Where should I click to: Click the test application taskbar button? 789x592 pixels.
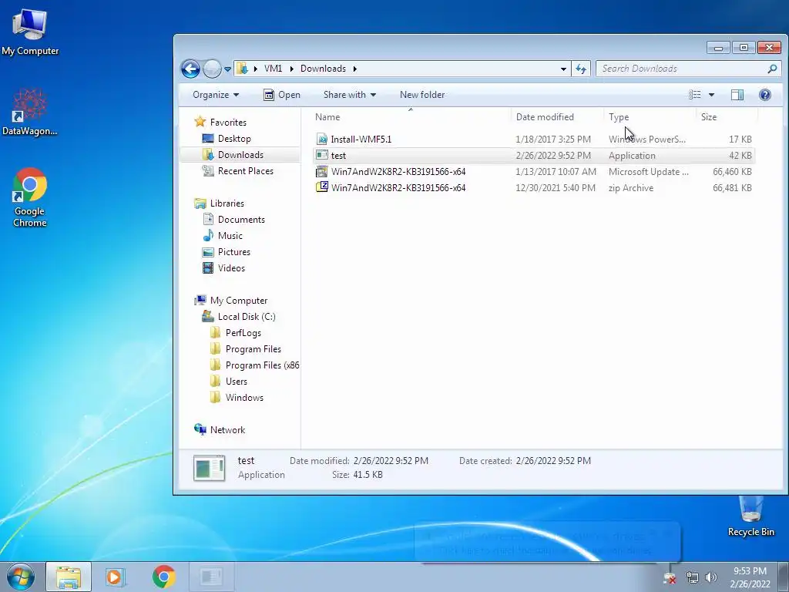click(x=211, y=577)
